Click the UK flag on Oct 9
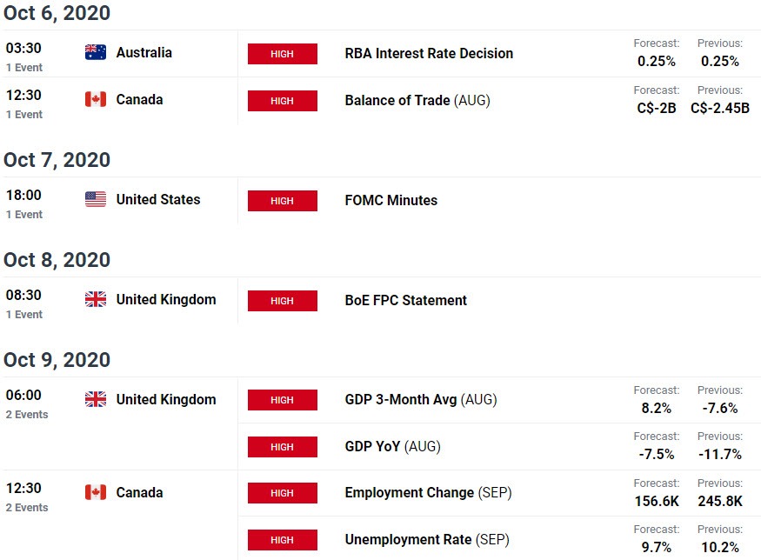The height and width of the screenshot is (560, 761). click(96, 399)
